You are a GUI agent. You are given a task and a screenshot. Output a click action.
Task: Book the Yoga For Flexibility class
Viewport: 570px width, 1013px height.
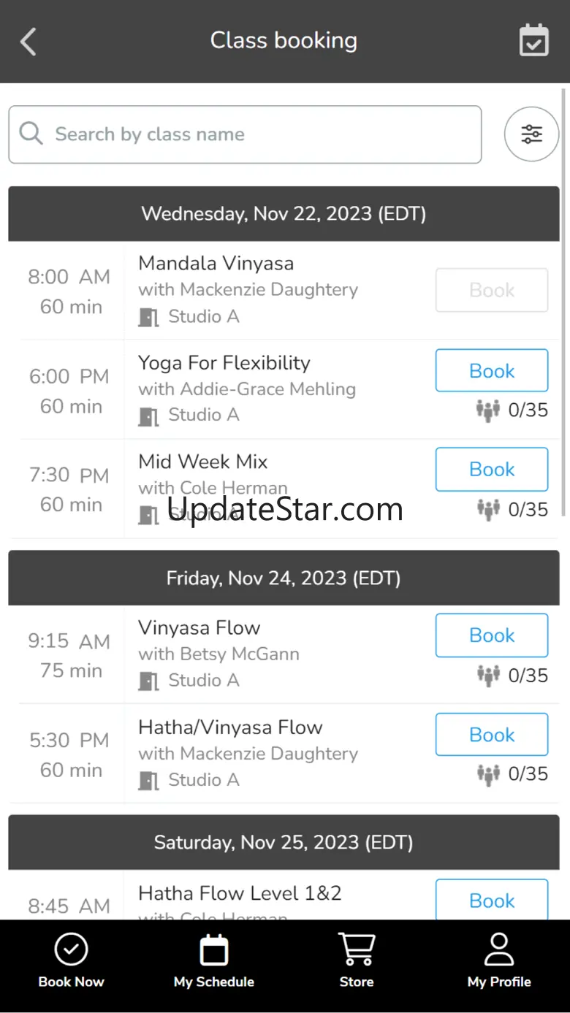pos(492,370)
